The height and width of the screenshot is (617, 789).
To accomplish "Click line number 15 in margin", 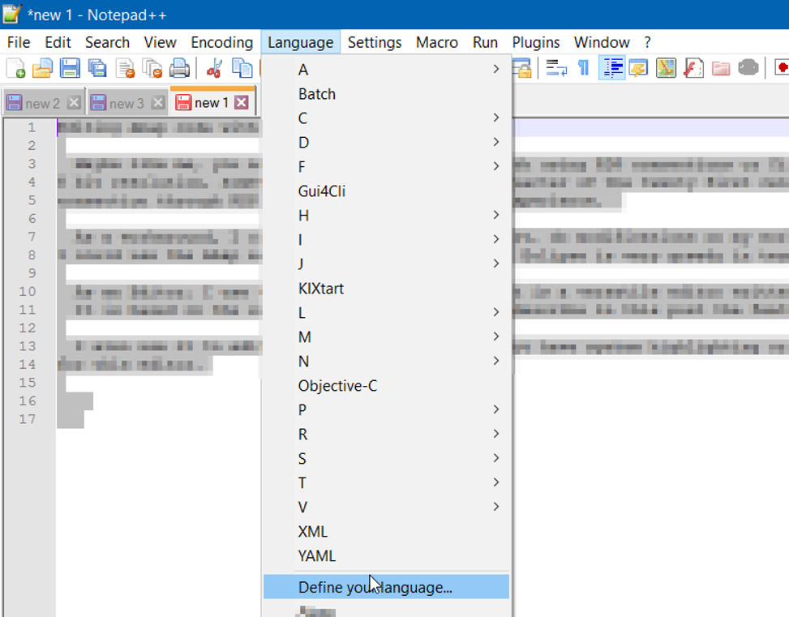I will coord(28,383).
